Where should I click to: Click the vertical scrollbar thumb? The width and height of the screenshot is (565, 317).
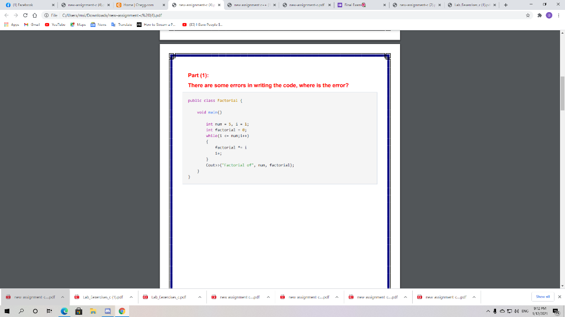[562, 94]
